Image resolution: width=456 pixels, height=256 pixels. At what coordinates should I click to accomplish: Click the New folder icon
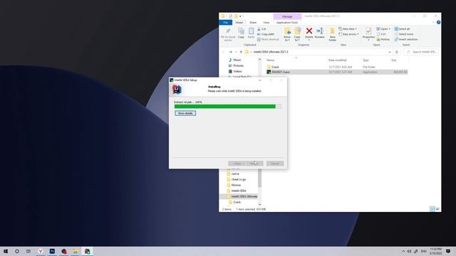coord(333,34)
